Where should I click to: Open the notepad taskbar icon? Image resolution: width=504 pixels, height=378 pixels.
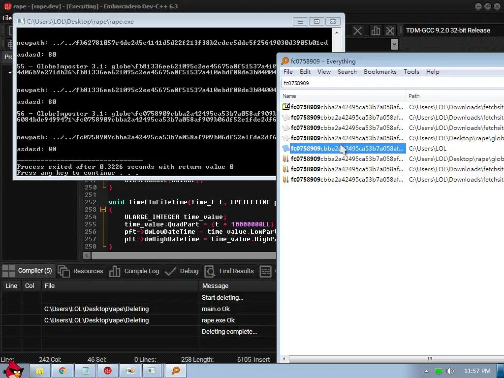click(86, 371)
